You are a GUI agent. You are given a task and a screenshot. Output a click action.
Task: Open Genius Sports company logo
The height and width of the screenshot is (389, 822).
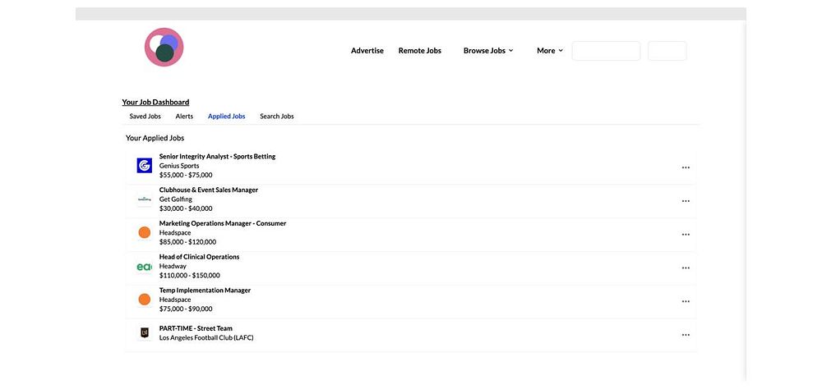click(x=144, y=166)
